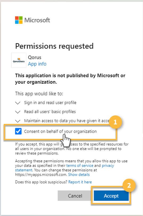Click the Show details link

tap(79, 175)
